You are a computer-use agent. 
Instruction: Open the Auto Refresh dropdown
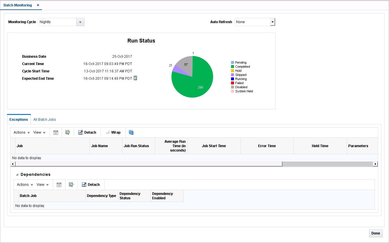click(272, 22)
